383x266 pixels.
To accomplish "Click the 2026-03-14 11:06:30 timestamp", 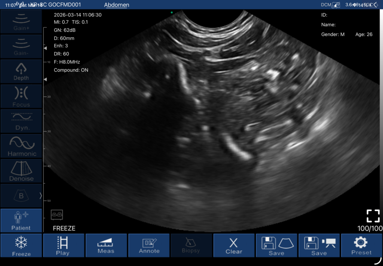I will (x=78, y=15).
